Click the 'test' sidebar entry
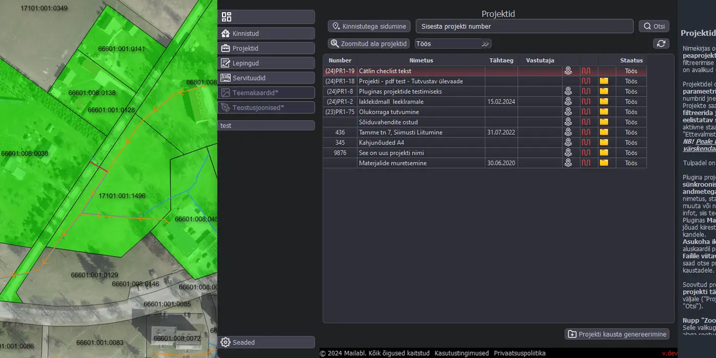716x358 pixels. [x=266, y=125]
